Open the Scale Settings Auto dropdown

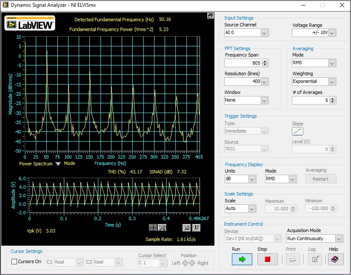[252, 209]
